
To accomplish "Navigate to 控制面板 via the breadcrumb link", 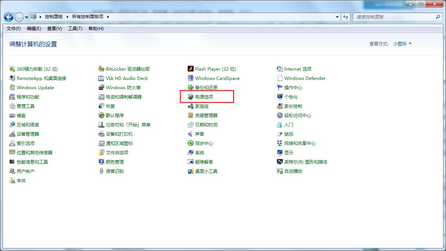I will (x=54, y=17).
